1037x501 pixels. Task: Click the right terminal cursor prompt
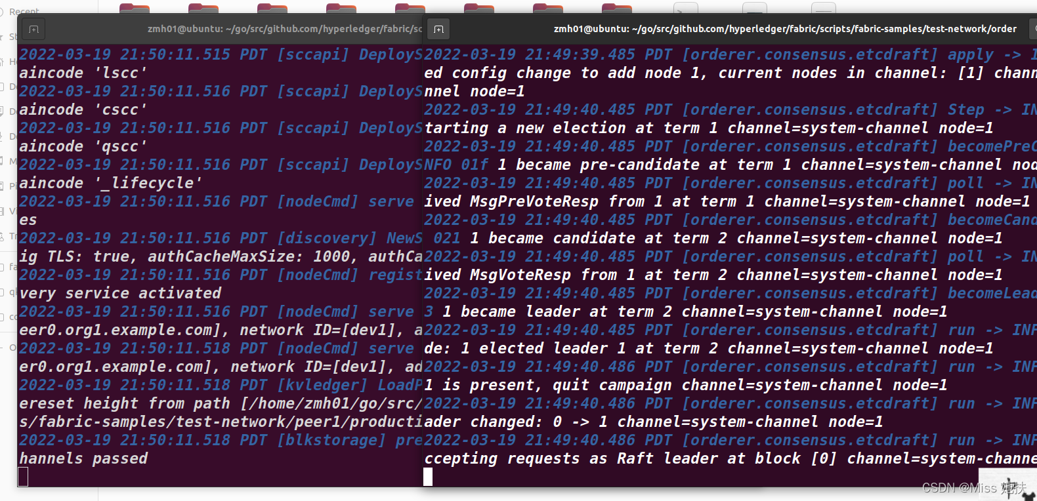pos(428,477)
